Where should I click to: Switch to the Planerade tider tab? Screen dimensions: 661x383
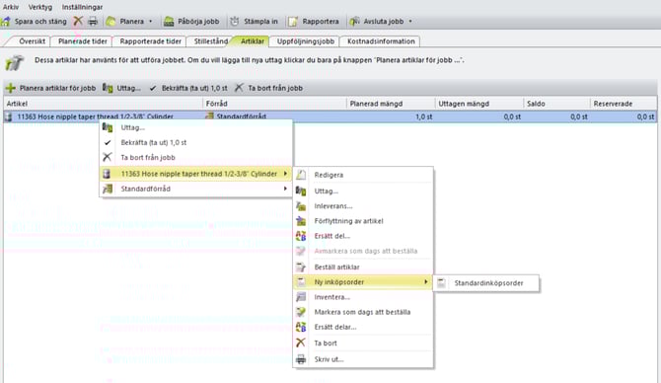(83, 40)
